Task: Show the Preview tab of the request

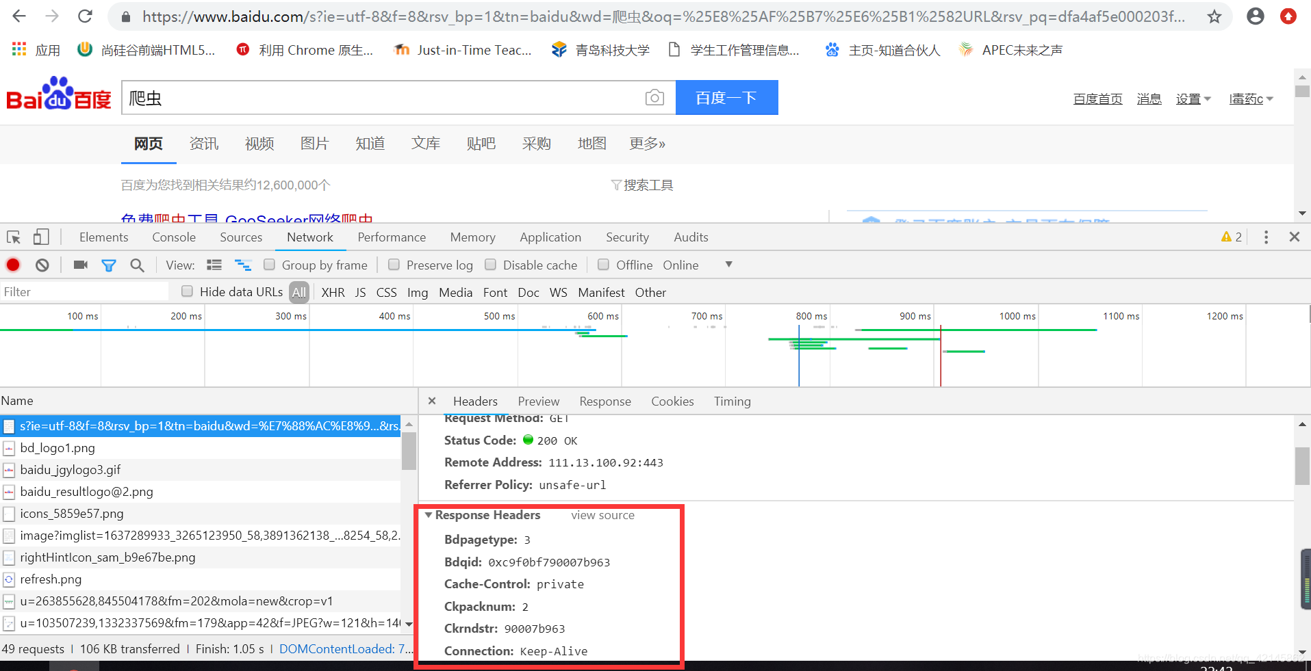Action: (x=538, y=401)
